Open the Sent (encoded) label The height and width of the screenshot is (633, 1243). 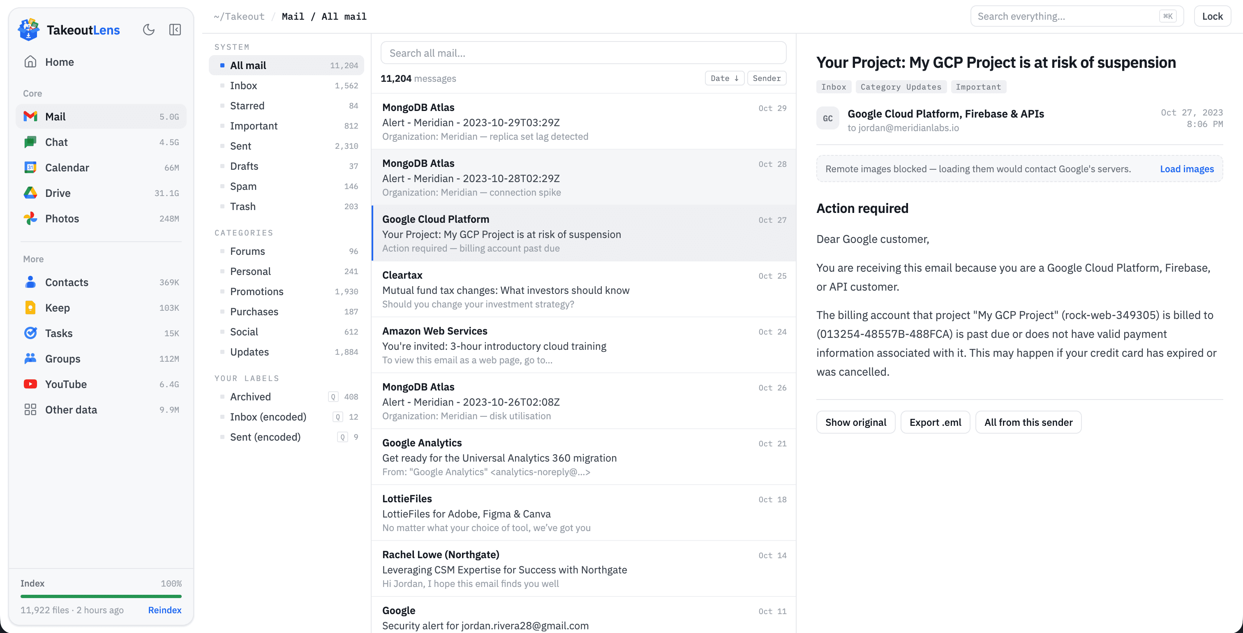286,437
